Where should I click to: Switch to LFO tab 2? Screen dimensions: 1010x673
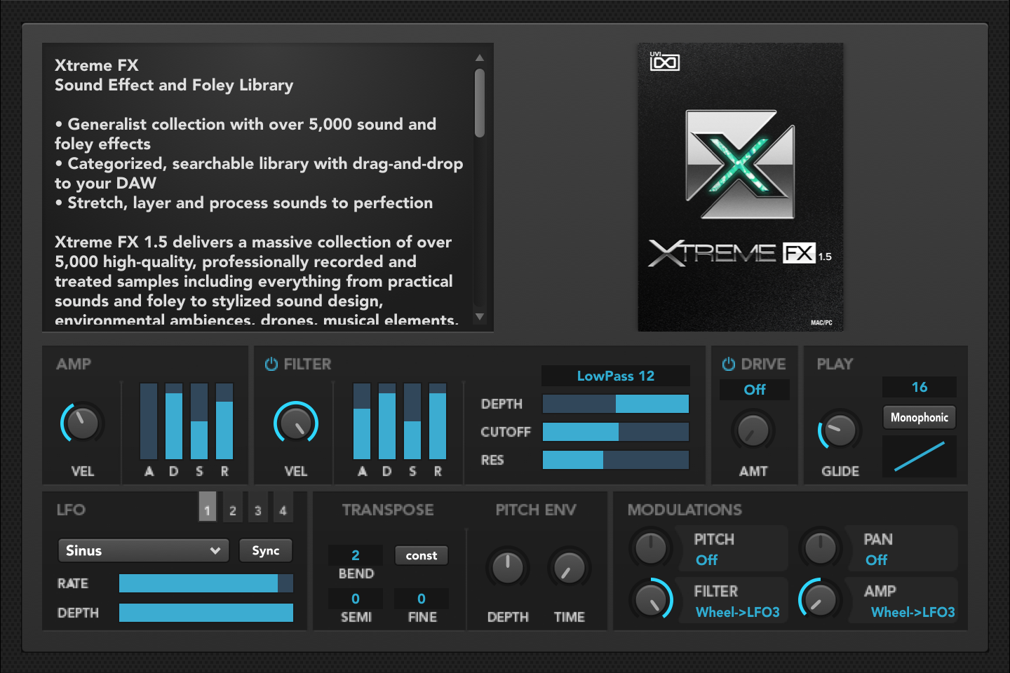point(232,509)
